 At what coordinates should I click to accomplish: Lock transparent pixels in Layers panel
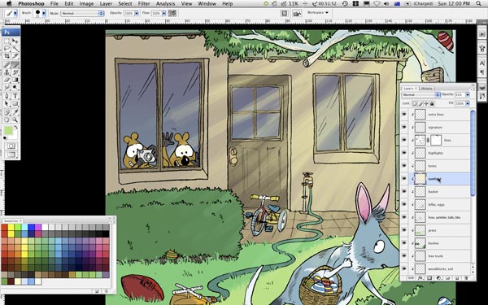tap(415, 103)
